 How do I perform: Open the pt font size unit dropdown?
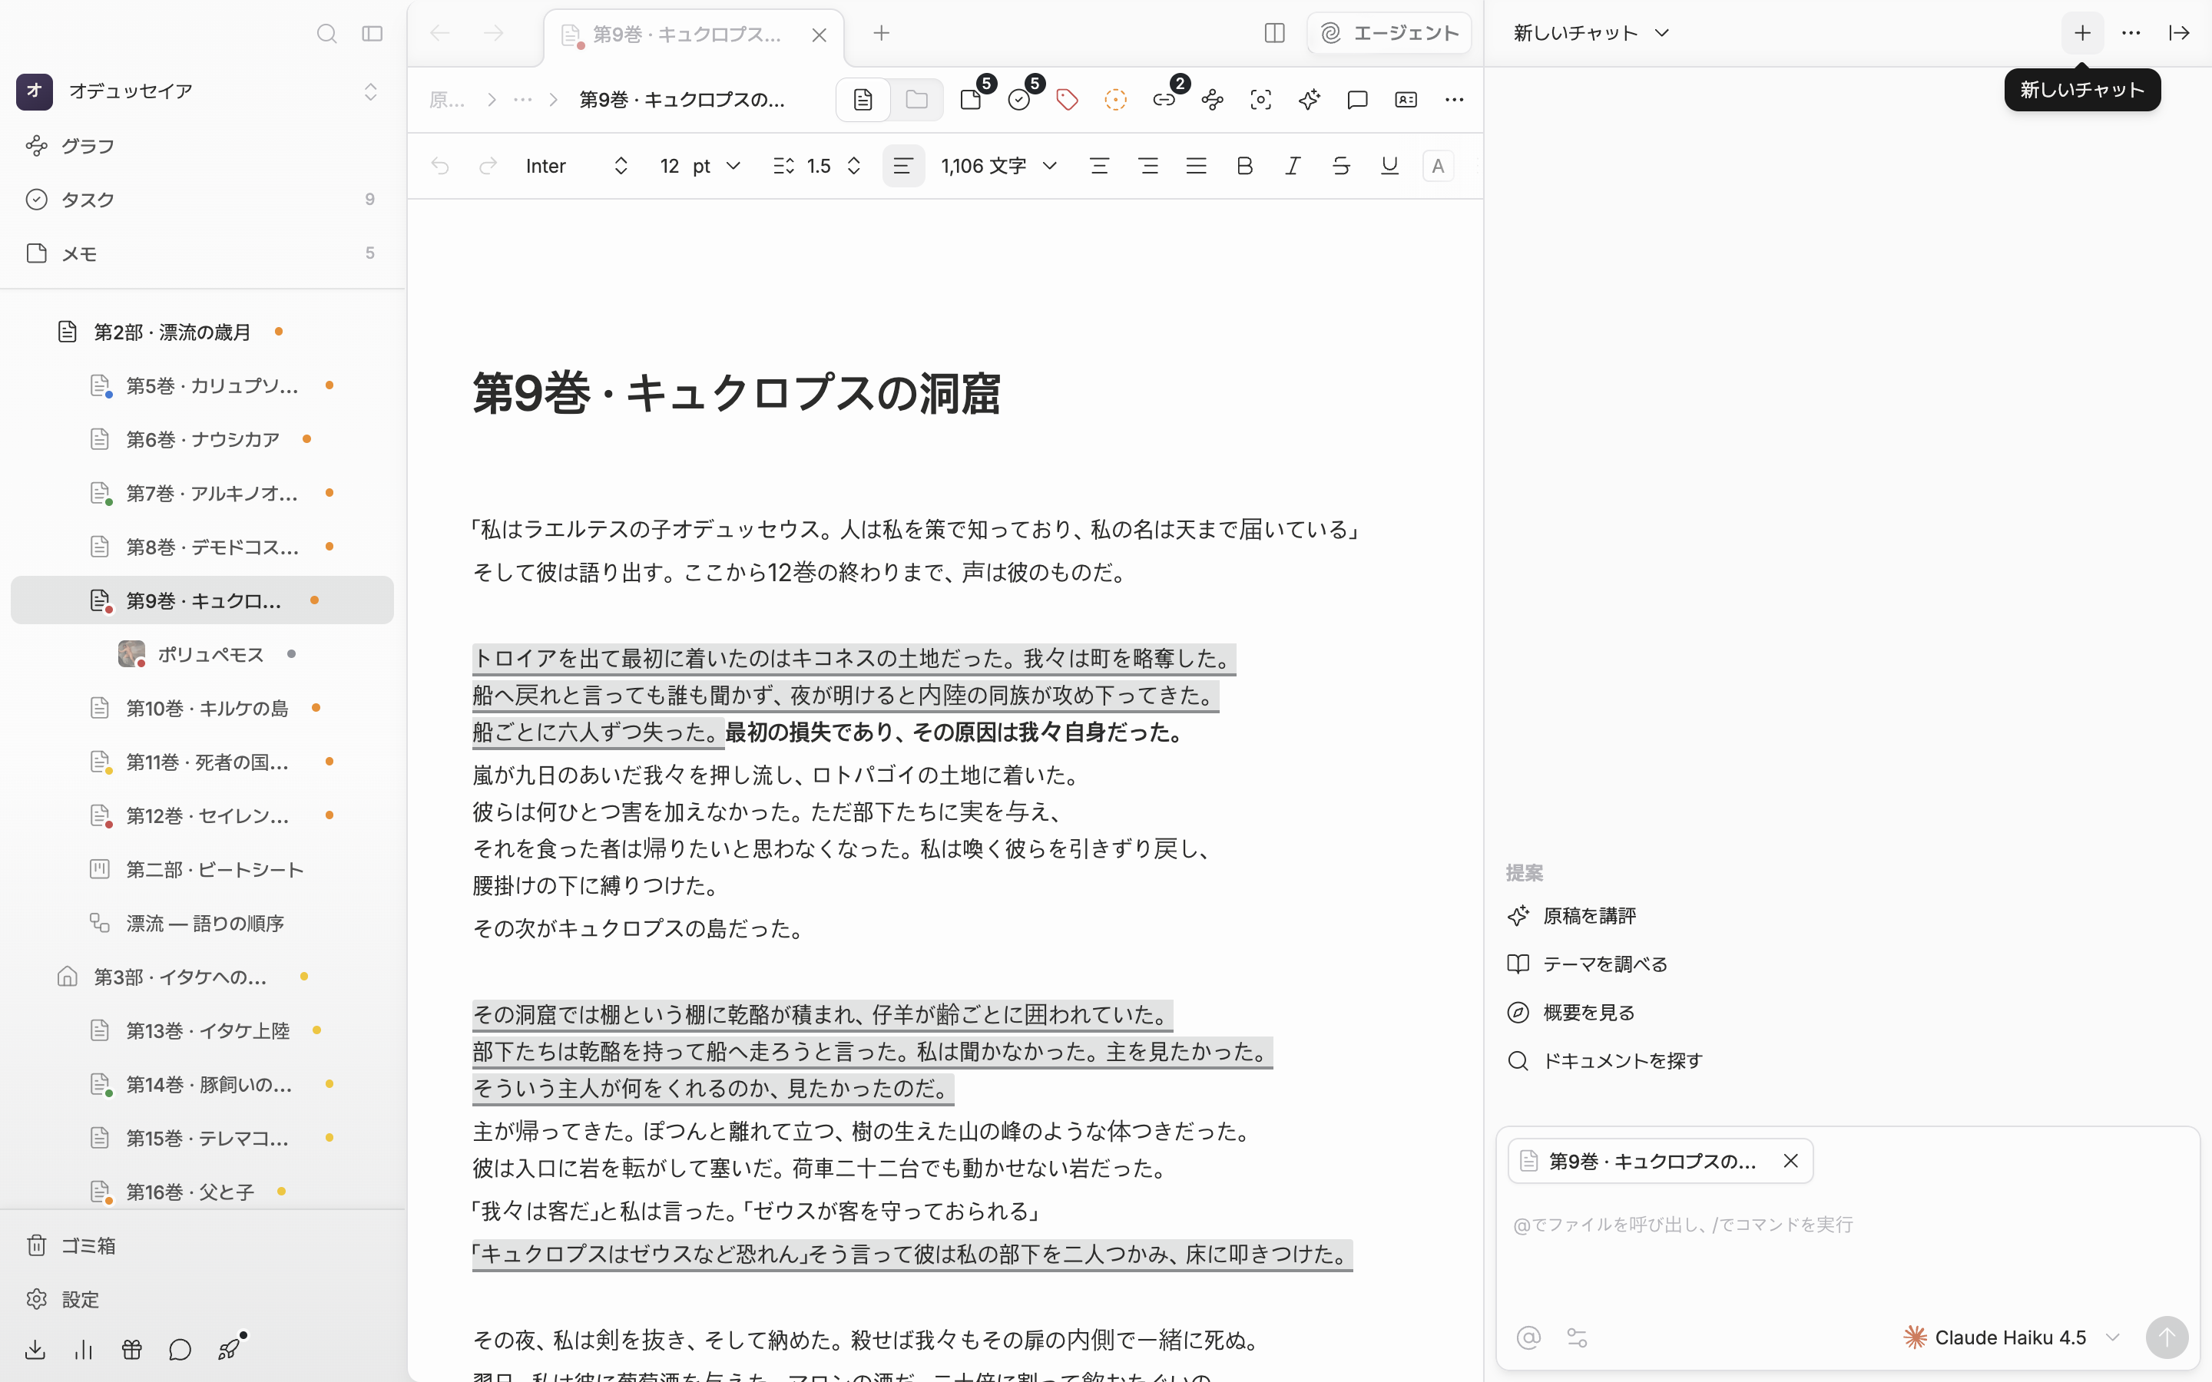point(716,167)
